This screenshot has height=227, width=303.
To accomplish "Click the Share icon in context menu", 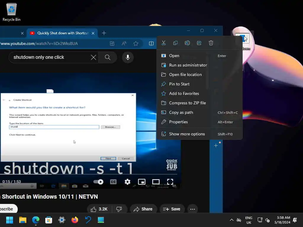I will click(x=199, y=43).
